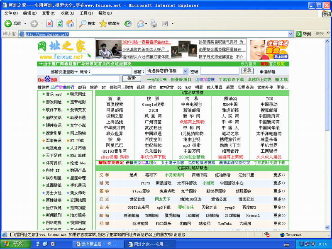Go to Home page icon

[70, 24]
